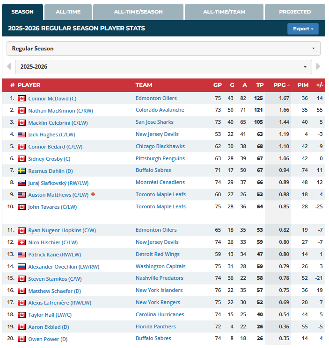This screenshot has height=348, width=329.
Task: Click the Canadian flag beside Macklin Celebrini
Action: coord(22,122)
